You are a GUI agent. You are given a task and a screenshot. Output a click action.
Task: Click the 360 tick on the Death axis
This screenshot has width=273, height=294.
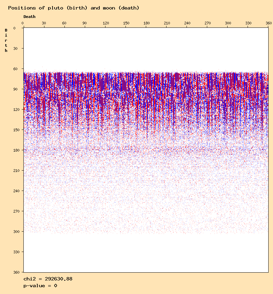pyautogui.click(x=269, y=23)
